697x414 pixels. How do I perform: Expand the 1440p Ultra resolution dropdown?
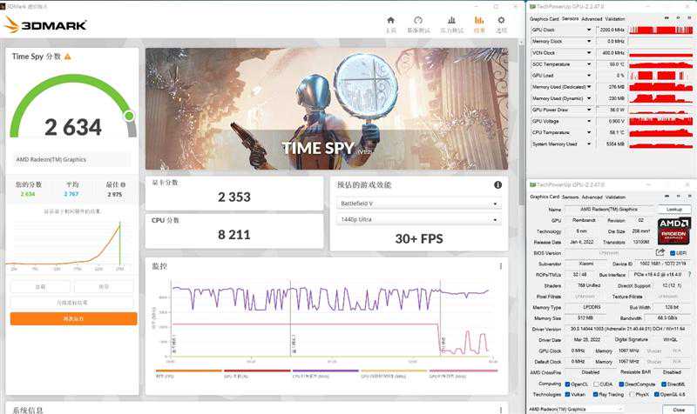coord(418,221)
